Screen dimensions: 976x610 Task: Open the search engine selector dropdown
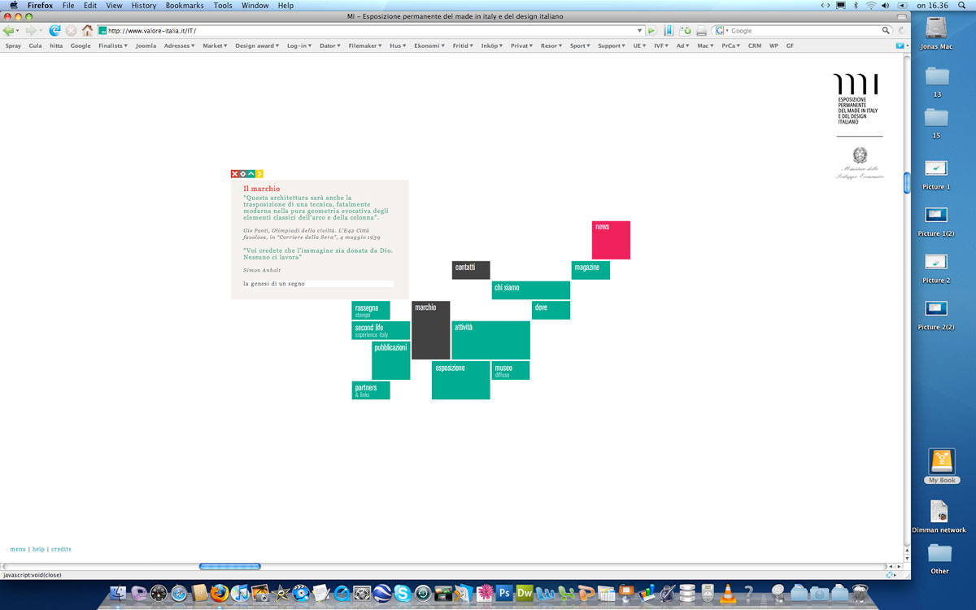(x=721, y=31)
